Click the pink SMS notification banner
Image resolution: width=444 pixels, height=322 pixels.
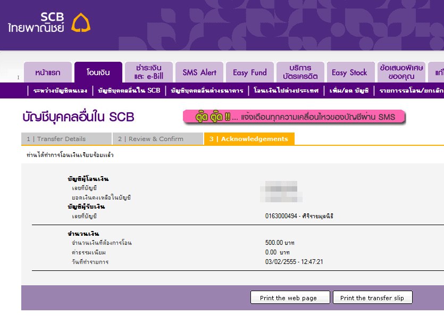coord(294,117)
